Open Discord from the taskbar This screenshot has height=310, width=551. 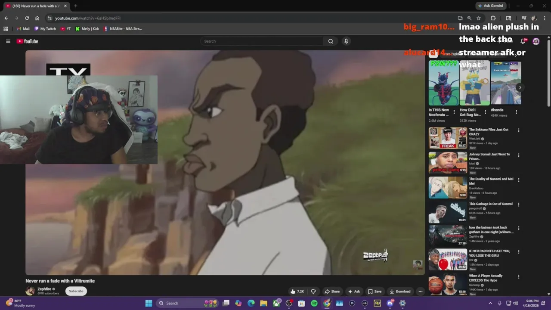(x=390, y=303)
